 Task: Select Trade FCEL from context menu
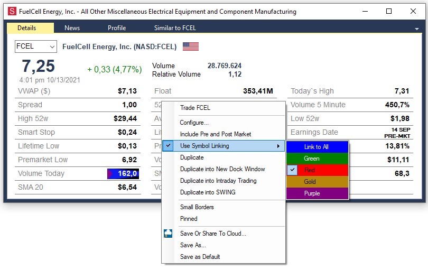point(224,108)
